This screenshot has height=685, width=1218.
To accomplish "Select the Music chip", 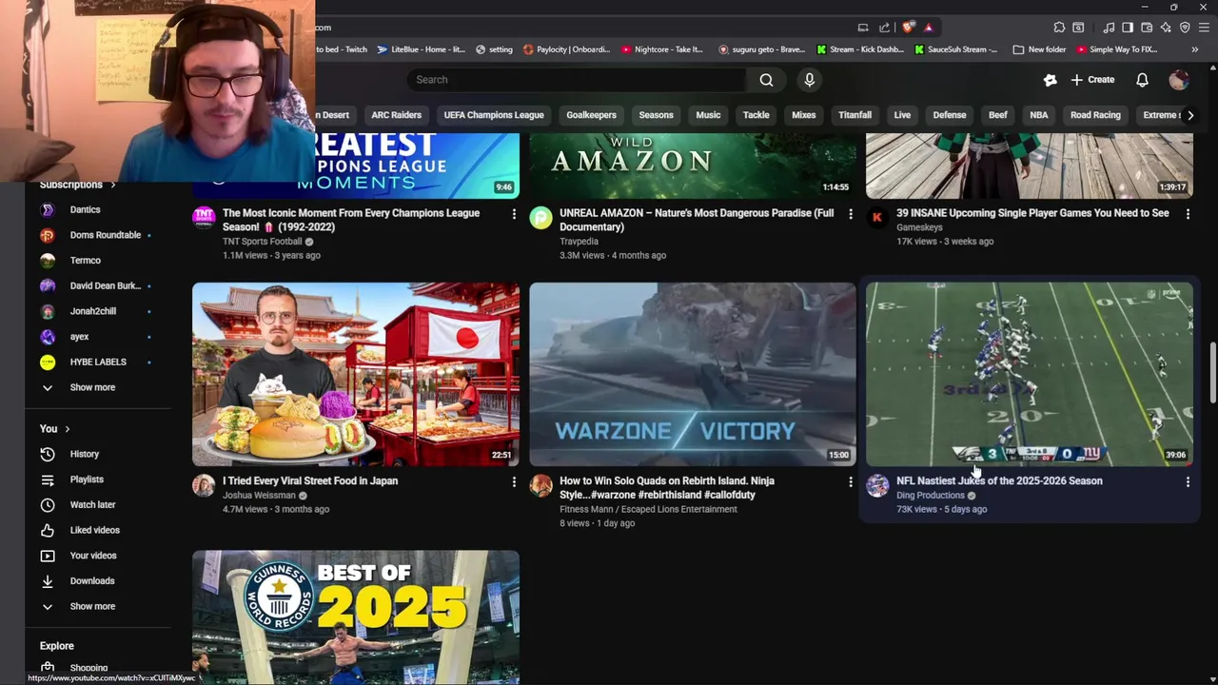I will tap(708, 115).
